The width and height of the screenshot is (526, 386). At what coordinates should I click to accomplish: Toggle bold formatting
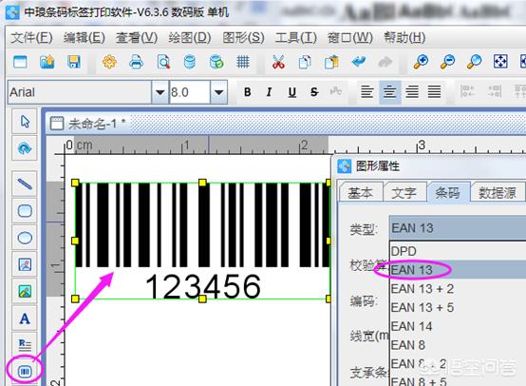tap(248, 92)
